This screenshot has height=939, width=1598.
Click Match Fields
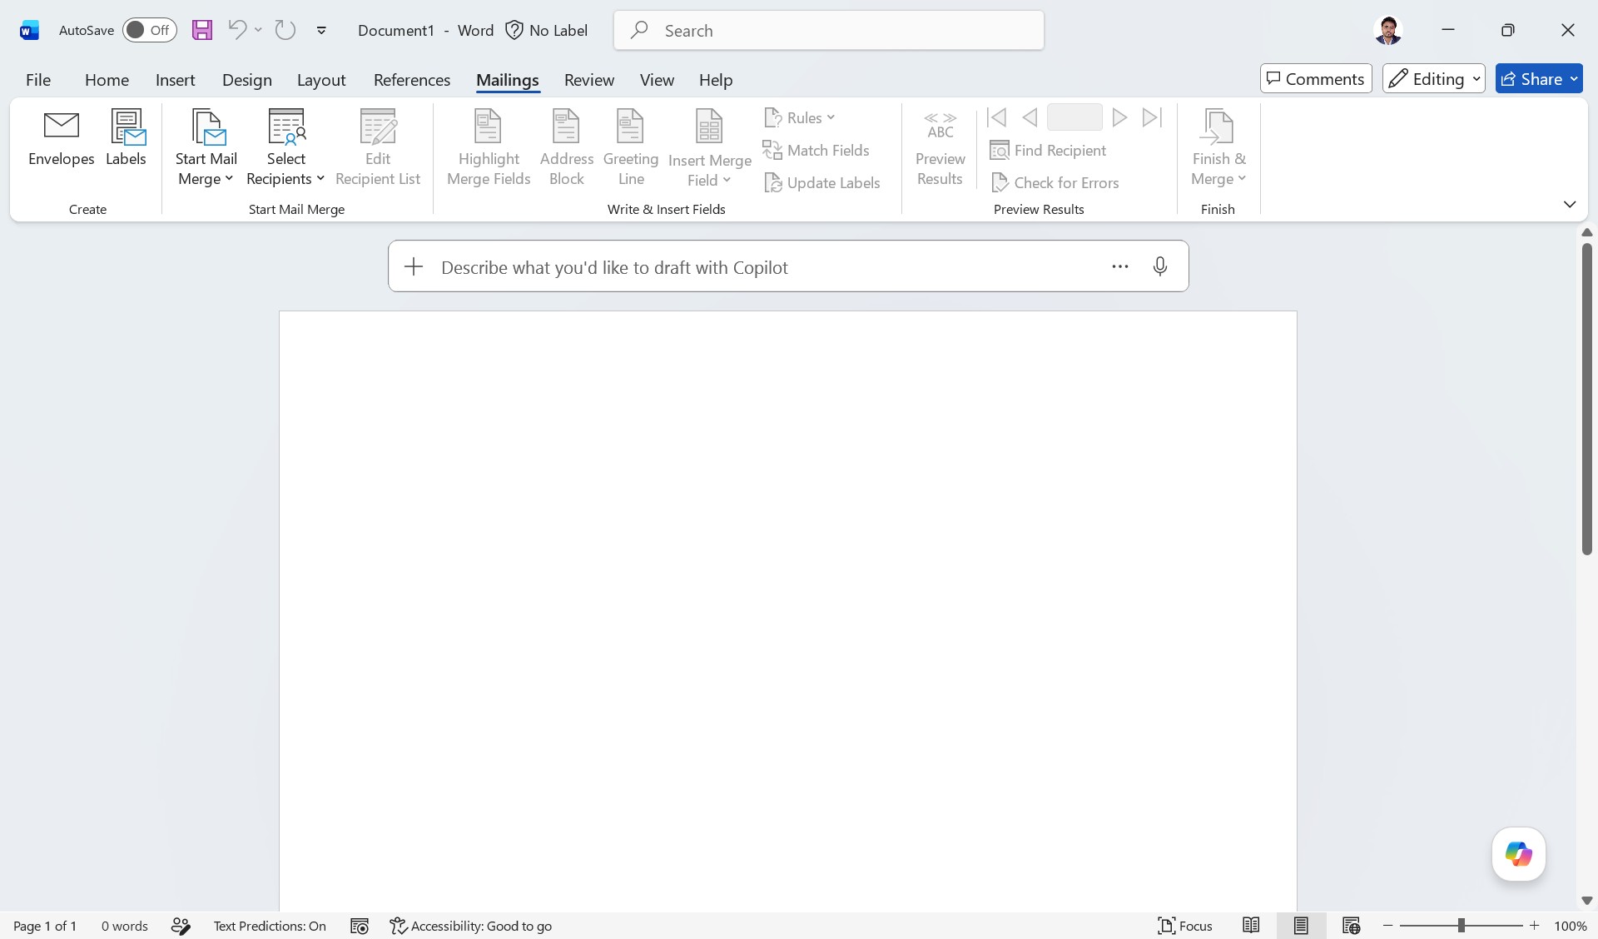tap(816, 150)
